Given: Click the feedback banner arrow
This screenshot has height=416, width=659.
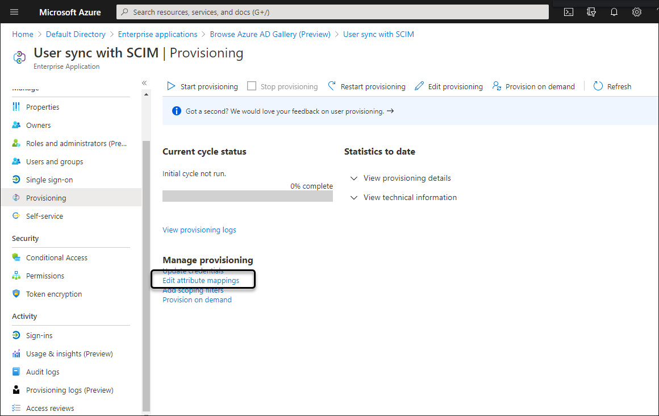Looking at the screenshot, I should pos(390,111).
